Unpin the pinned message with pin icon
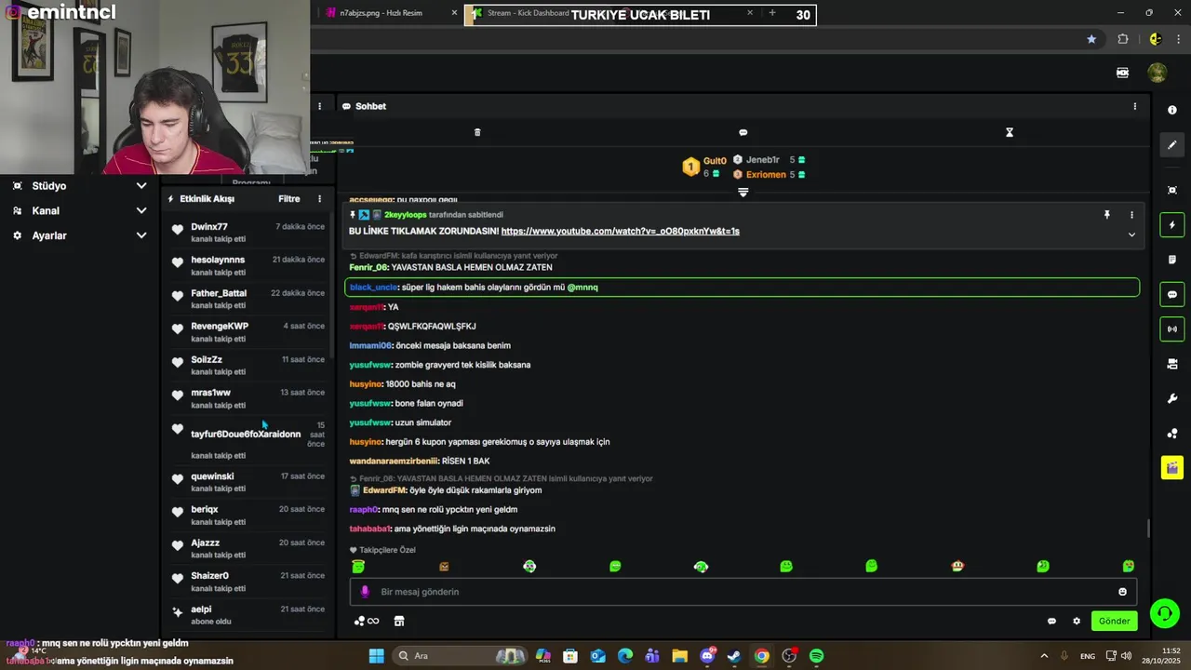Viewport: 1191px width, 670px height. tap(1106, 215)
